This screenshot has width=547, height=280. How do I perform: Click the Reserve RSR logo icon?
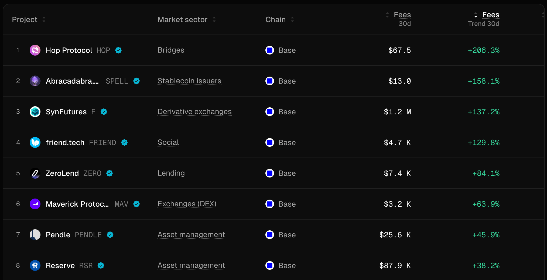(35, 265)
